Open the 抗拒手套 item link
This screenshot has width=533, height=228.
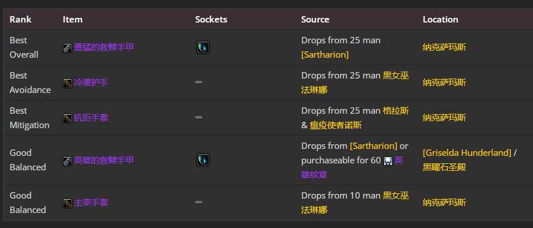click(91, 118)
